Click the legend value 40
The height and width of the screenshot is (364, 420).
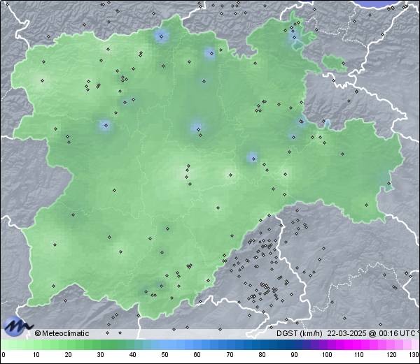point(132,355)
